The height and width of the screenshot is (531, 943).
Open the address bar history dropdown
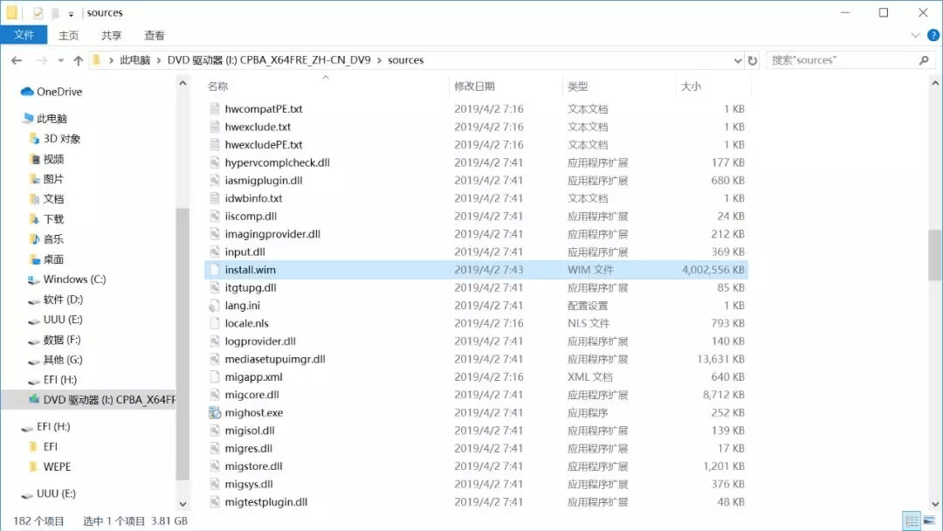(x=738, y=59)
